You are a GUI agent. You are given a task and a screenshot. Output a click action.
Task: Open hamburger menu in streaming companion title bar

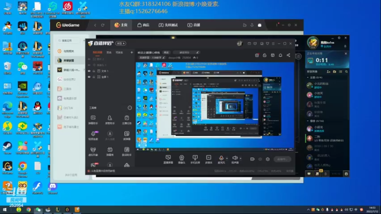point(273,44)
